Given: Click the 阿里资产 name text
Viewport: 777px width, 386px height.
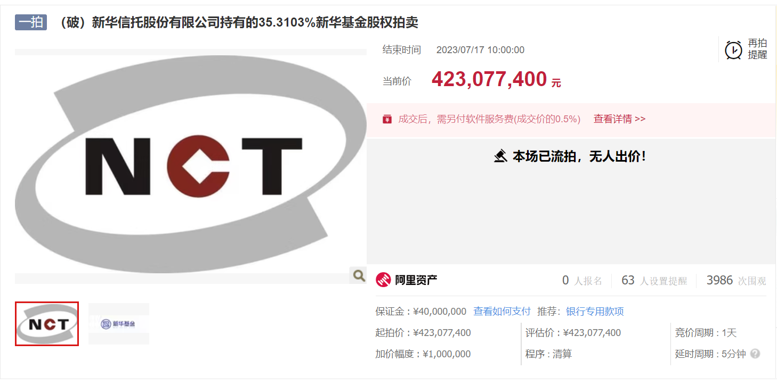Looking at the screenshot, I should 416,280.
